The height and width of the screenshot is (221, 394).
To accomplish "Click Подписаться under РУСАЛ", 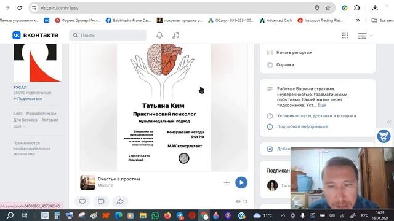I will 28,99.
